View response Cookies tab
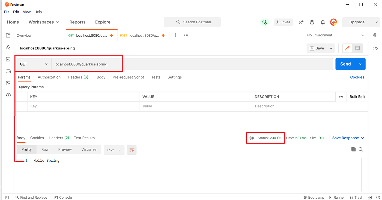382x200 pixels. pos(37,138)
